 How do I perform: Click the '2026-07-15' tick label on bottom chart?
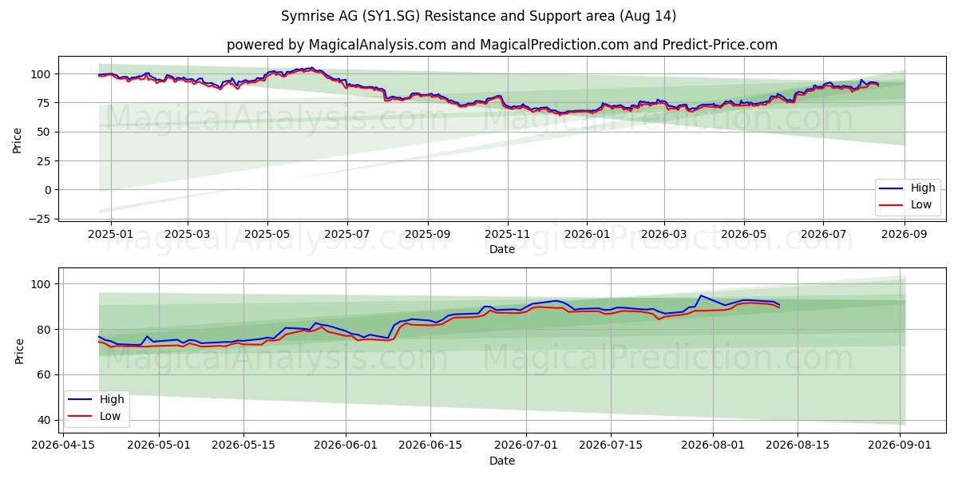click(x=612, y=445)
